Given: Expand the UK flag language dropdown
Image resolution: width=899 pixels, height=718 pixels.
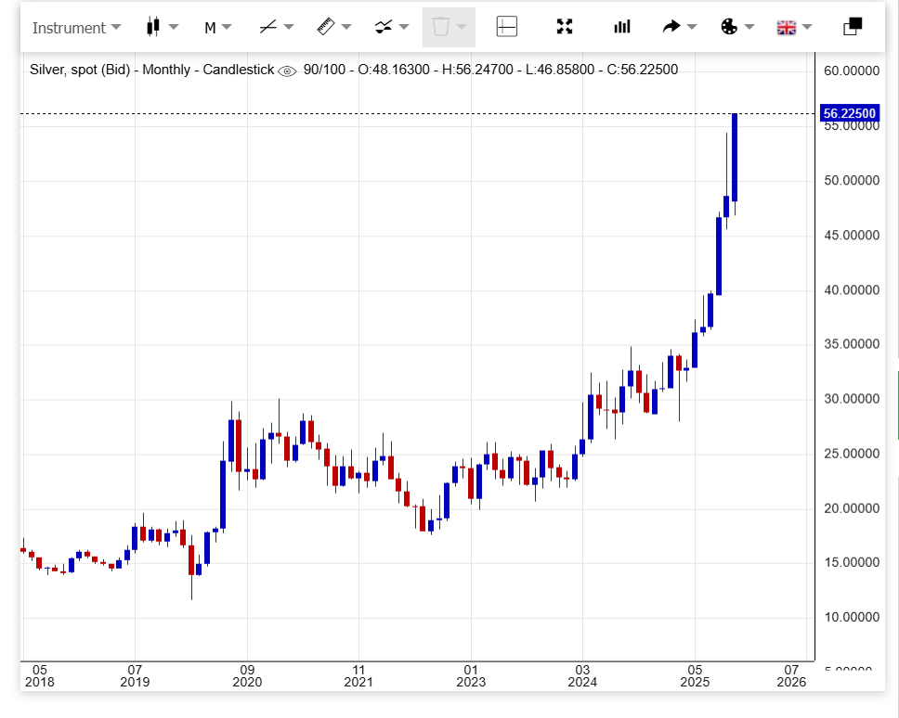Looking at the screenshot, I should click(x=787, y=27).
